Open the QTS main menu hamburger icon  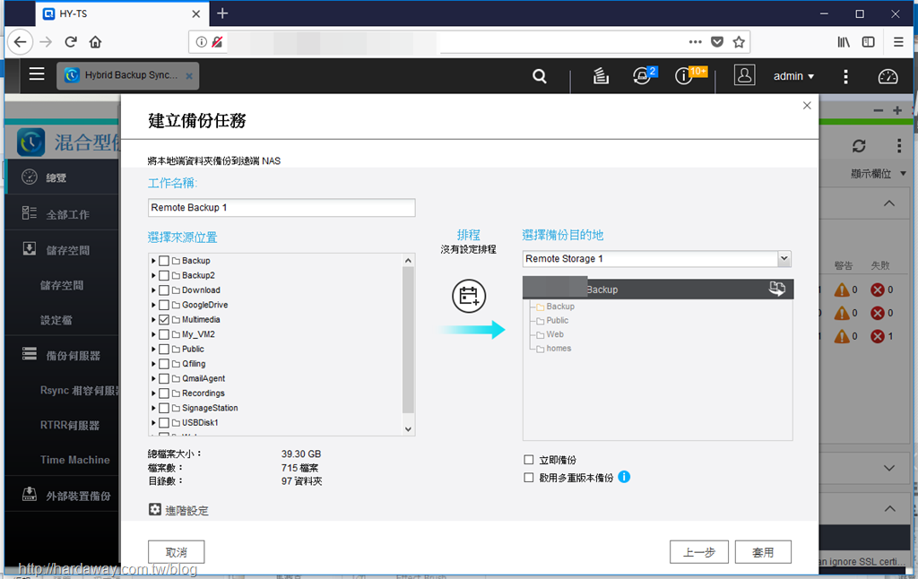[x=37, y=73]
